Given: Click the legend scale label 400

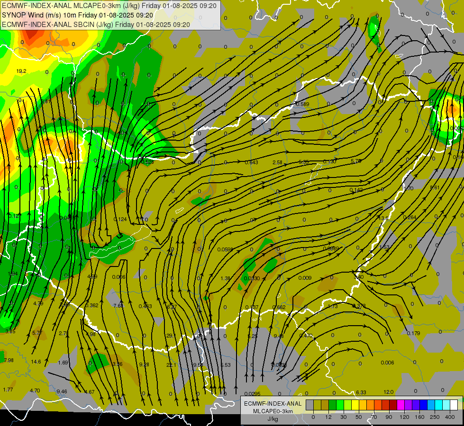Looking at the screenshot, I should click(x=450, y=417).
